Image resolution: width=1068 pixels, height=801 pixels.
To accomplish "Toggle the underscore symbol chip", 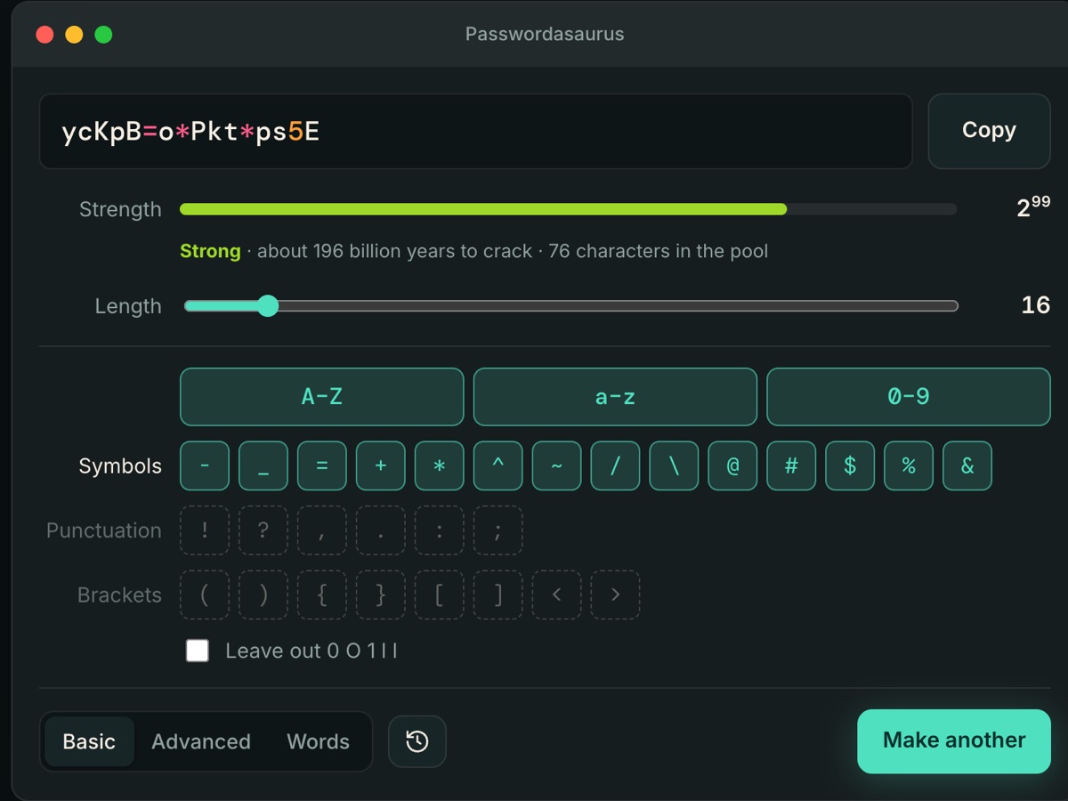I will tap(263, 465).
